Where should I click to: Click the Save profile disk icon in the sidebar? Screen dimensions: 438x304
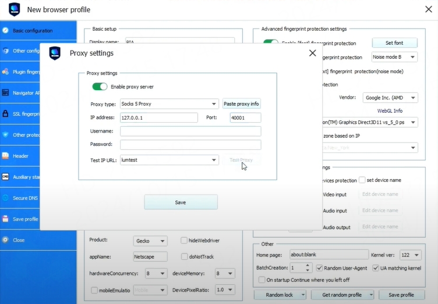coord(6,219)
